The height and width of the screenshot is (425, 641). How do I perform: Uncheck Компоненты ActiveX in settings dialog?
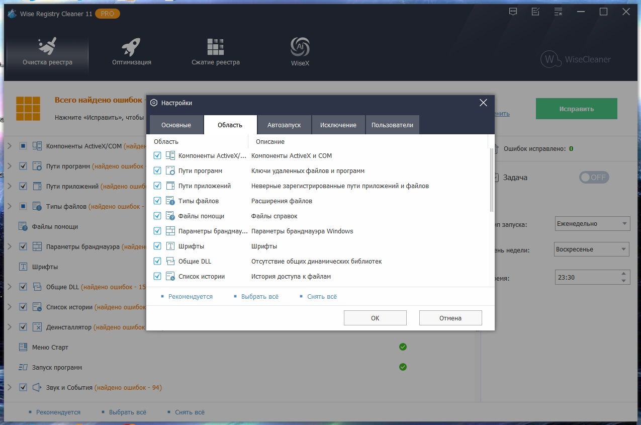point(157,155)
